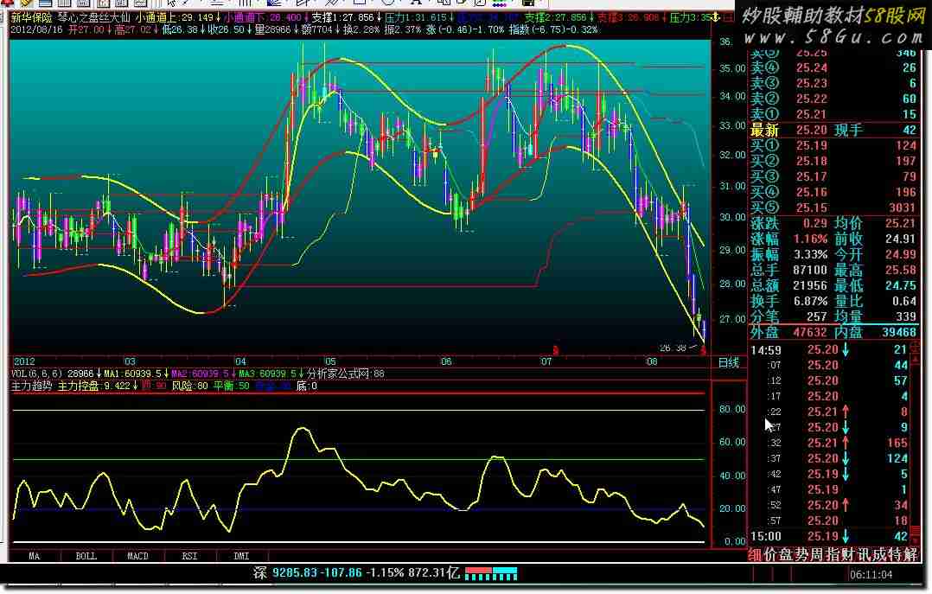
Task: Open the 盘 side panel tab
Action: (786, 555)
